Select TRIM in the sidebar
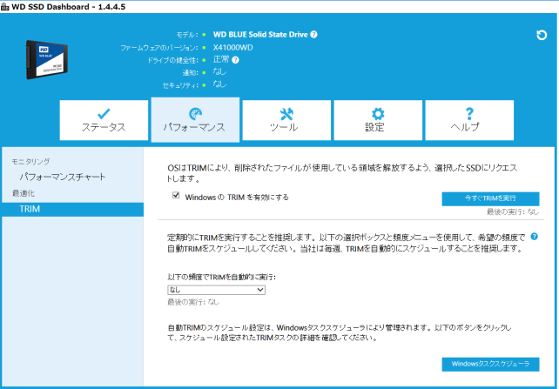This screenshot has height=389, width=559. coord(73,209)
